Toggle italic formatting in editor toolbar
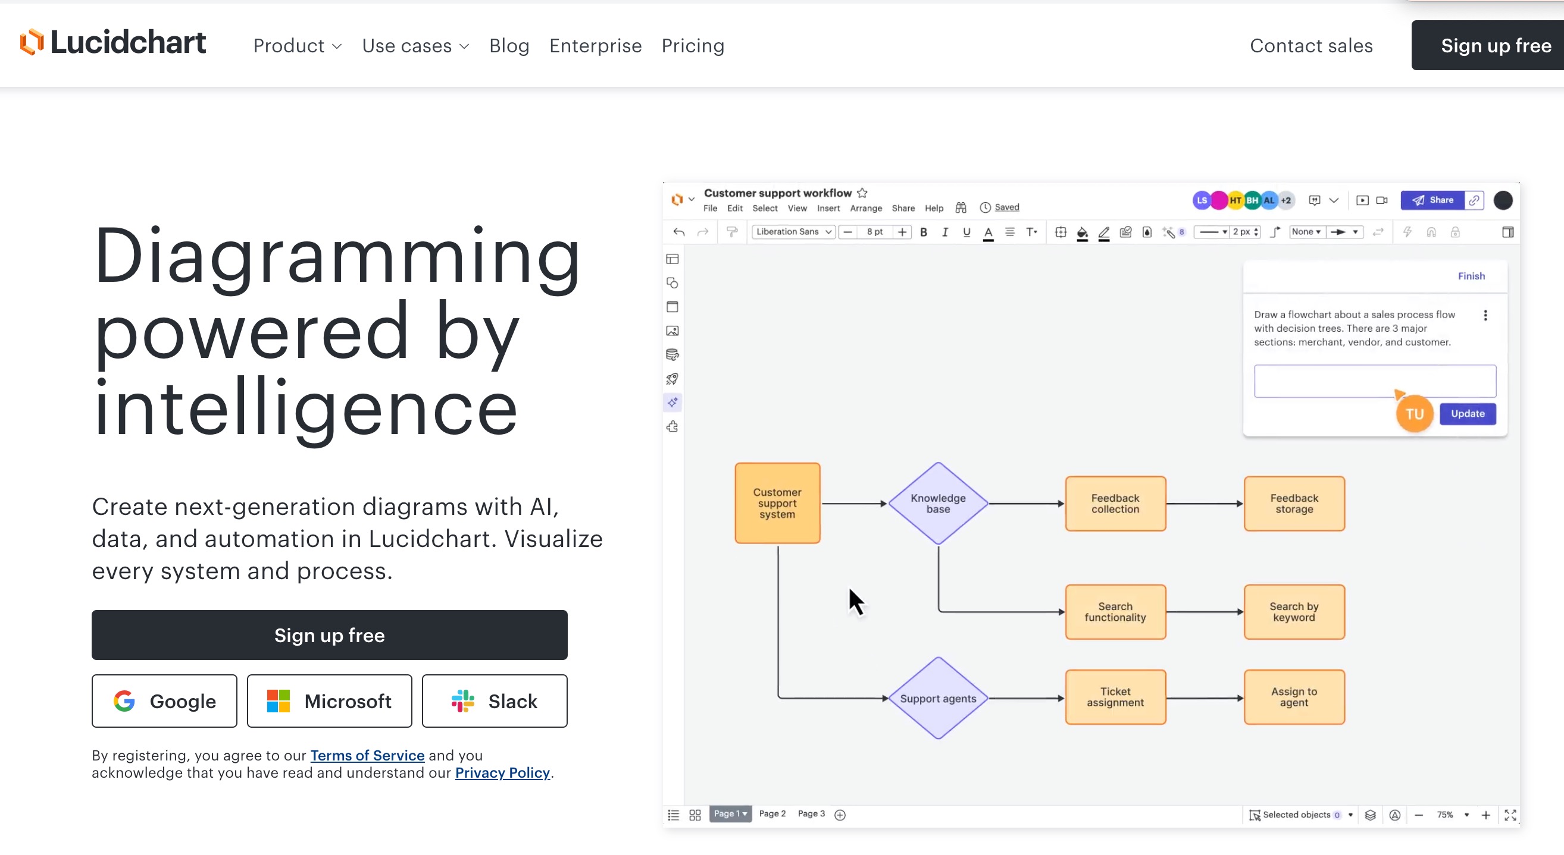 (x=944, y=232)
